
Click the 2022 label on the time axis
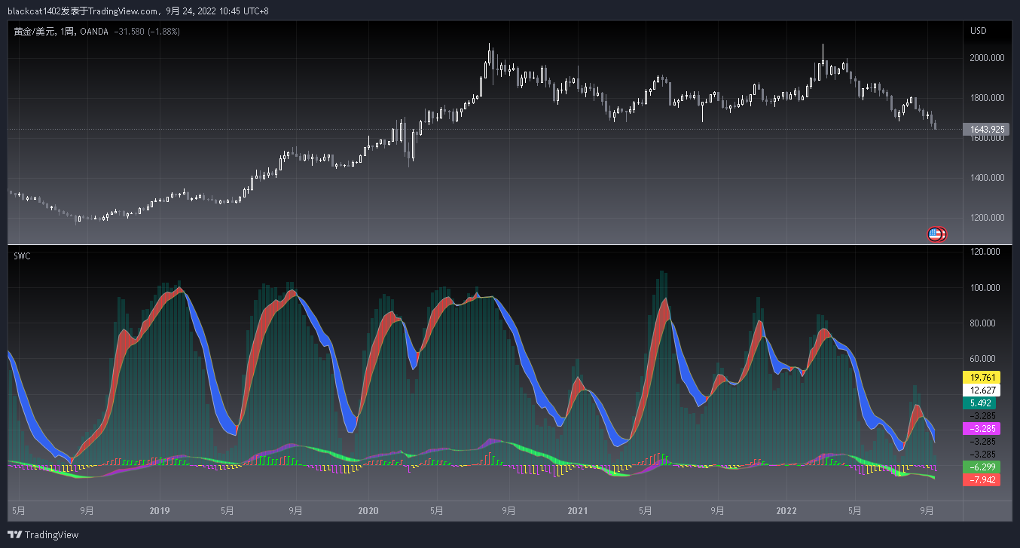[x=786, y=511]
